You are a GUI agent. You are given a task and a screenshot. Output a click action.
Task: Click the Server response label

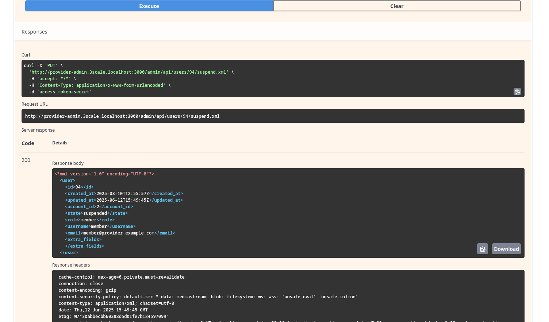tap(38, 130)
